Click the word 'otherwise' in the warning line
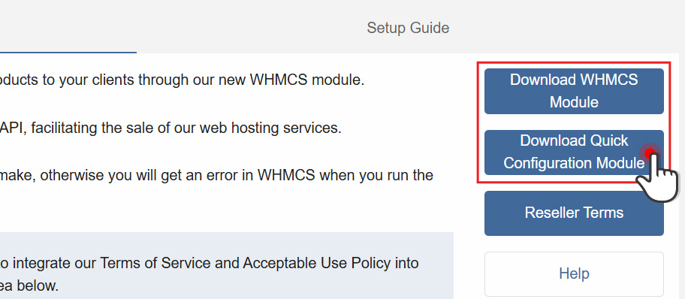The image size is (685, 299). click(x=73, y=176)
